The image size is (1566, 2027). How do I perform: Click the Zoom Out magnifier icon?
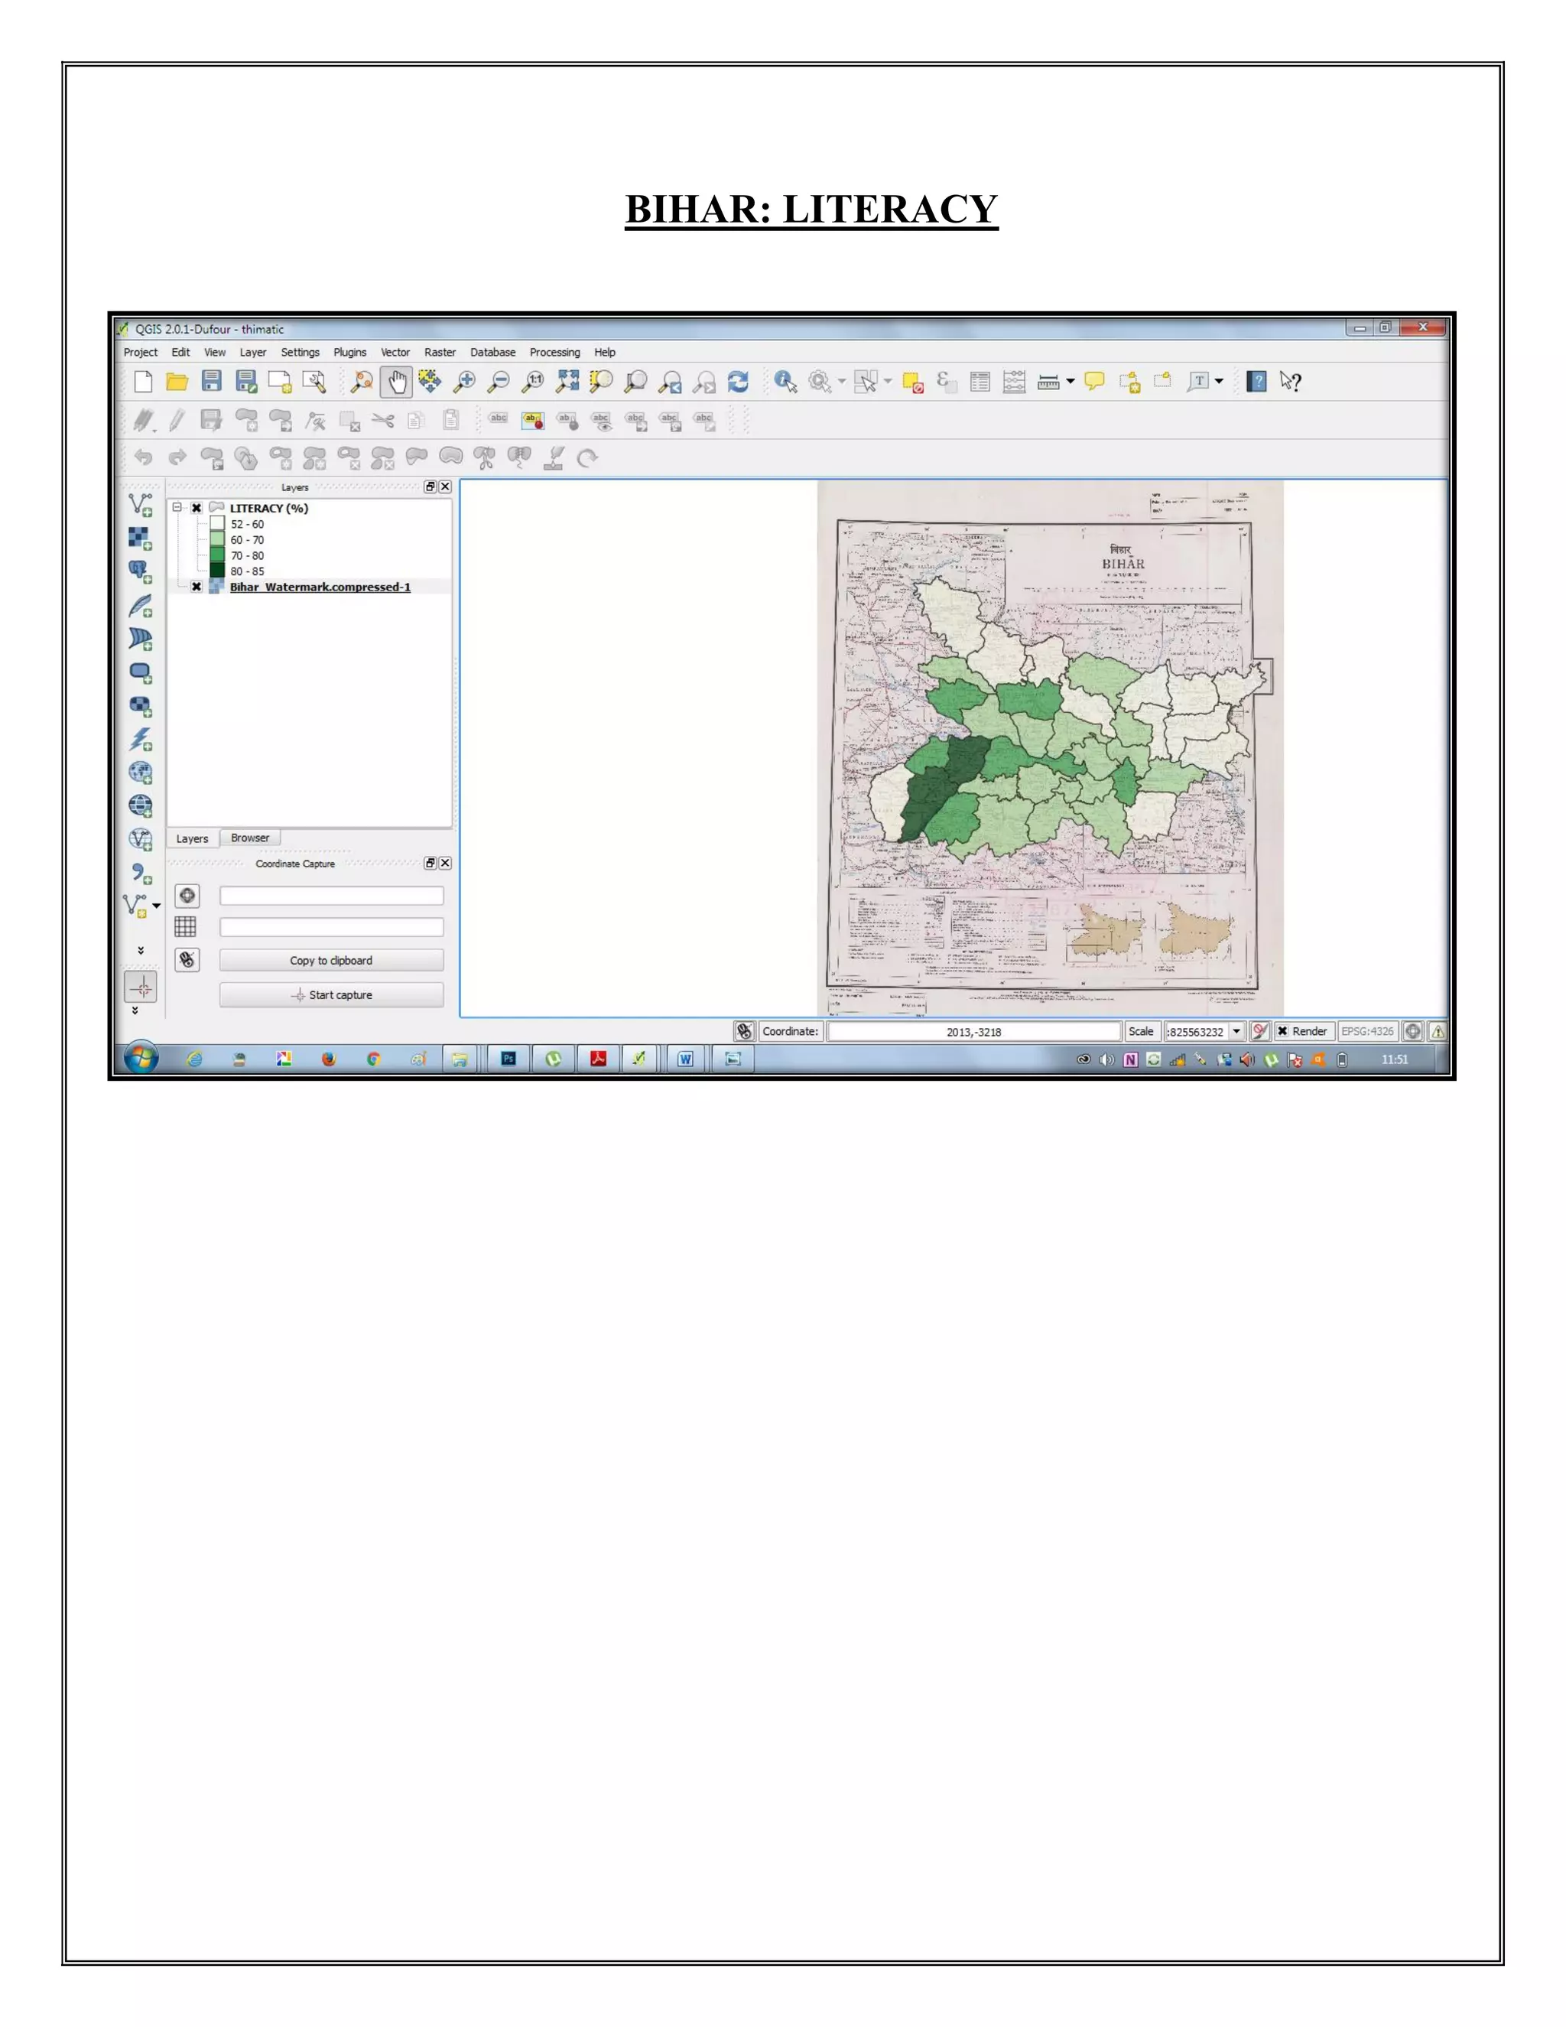[x=499, y=382]
